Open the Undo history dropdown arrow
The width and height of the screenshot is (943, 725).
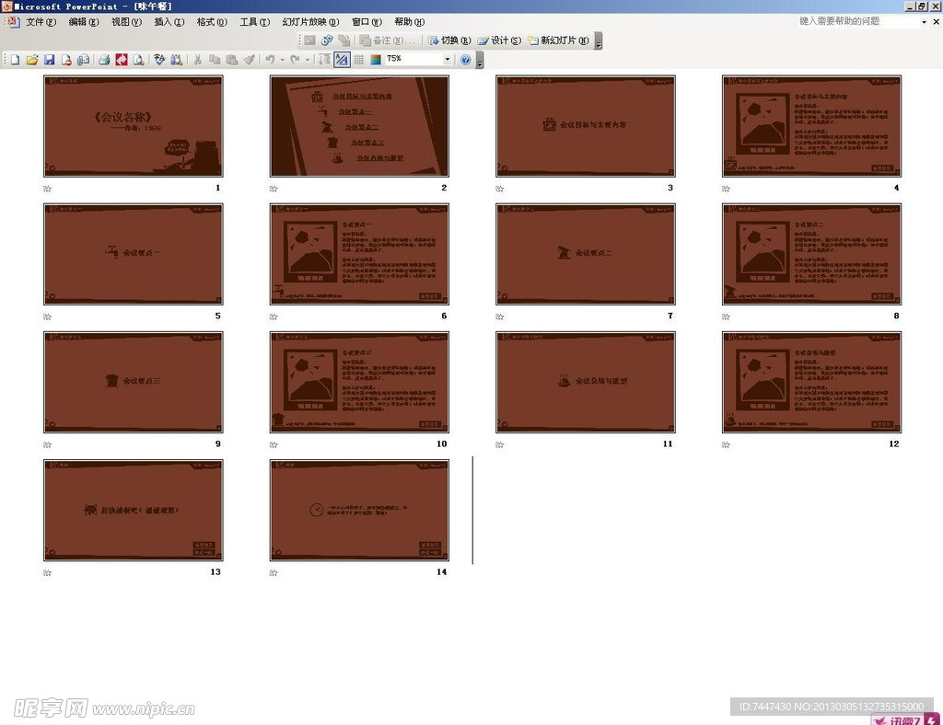tap(283, 60)
